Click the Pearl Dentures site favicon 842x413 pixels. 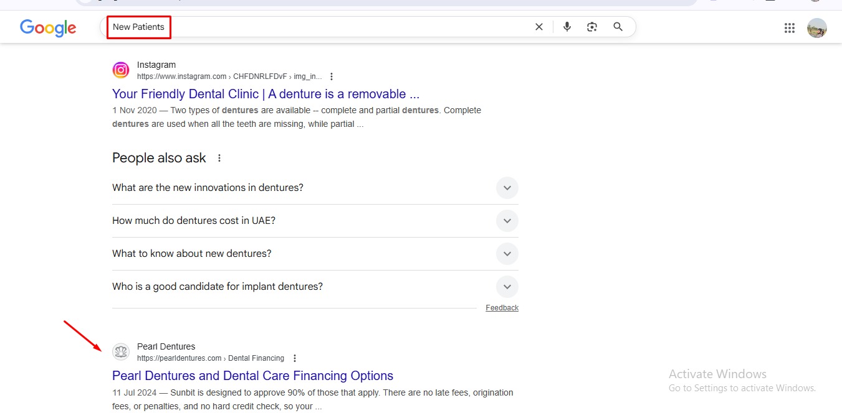[121, 352]
